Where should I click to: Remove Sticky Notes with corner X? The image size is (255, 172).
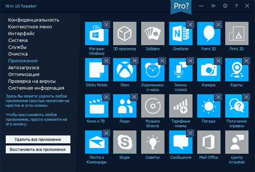(x=106, y=61)
